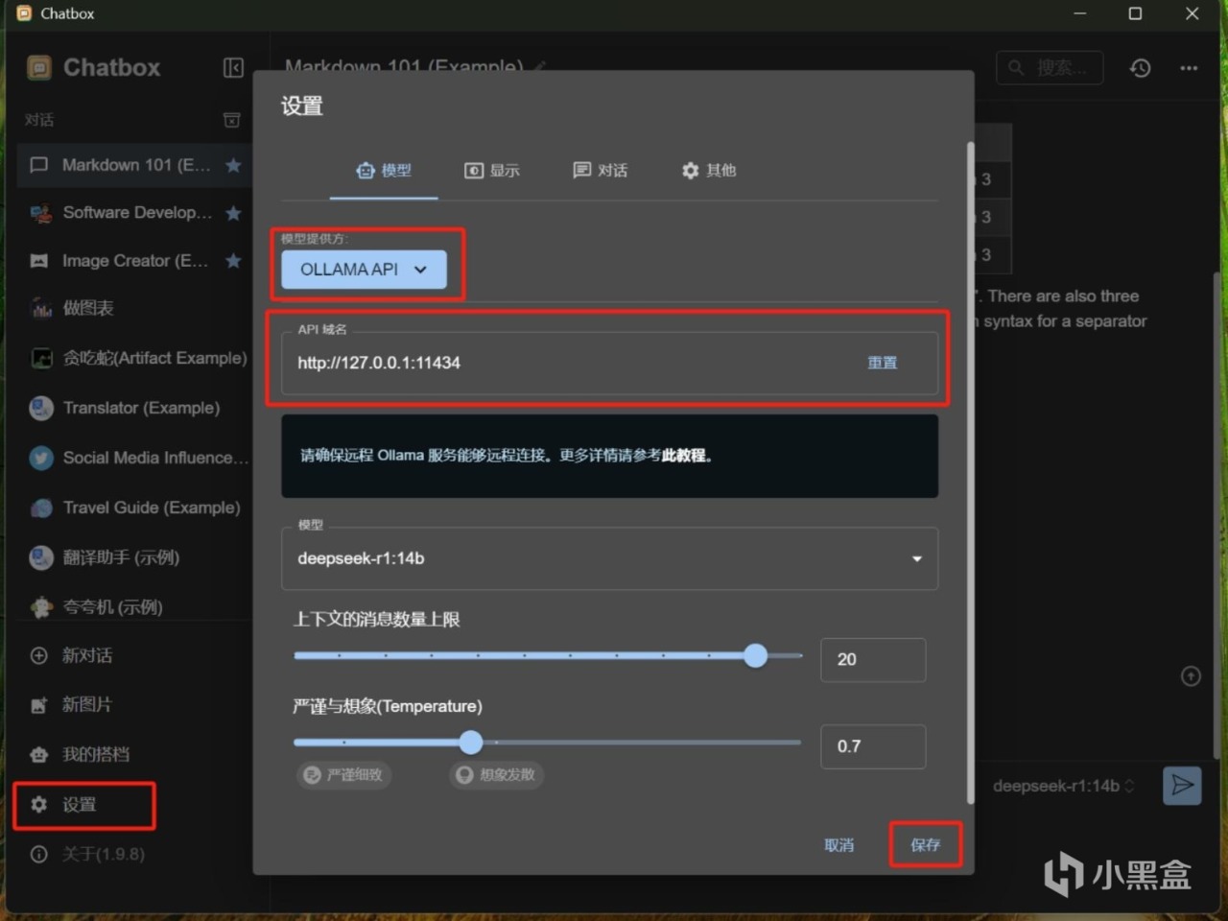Maximize the Chatbox window

click(1135, 13)
